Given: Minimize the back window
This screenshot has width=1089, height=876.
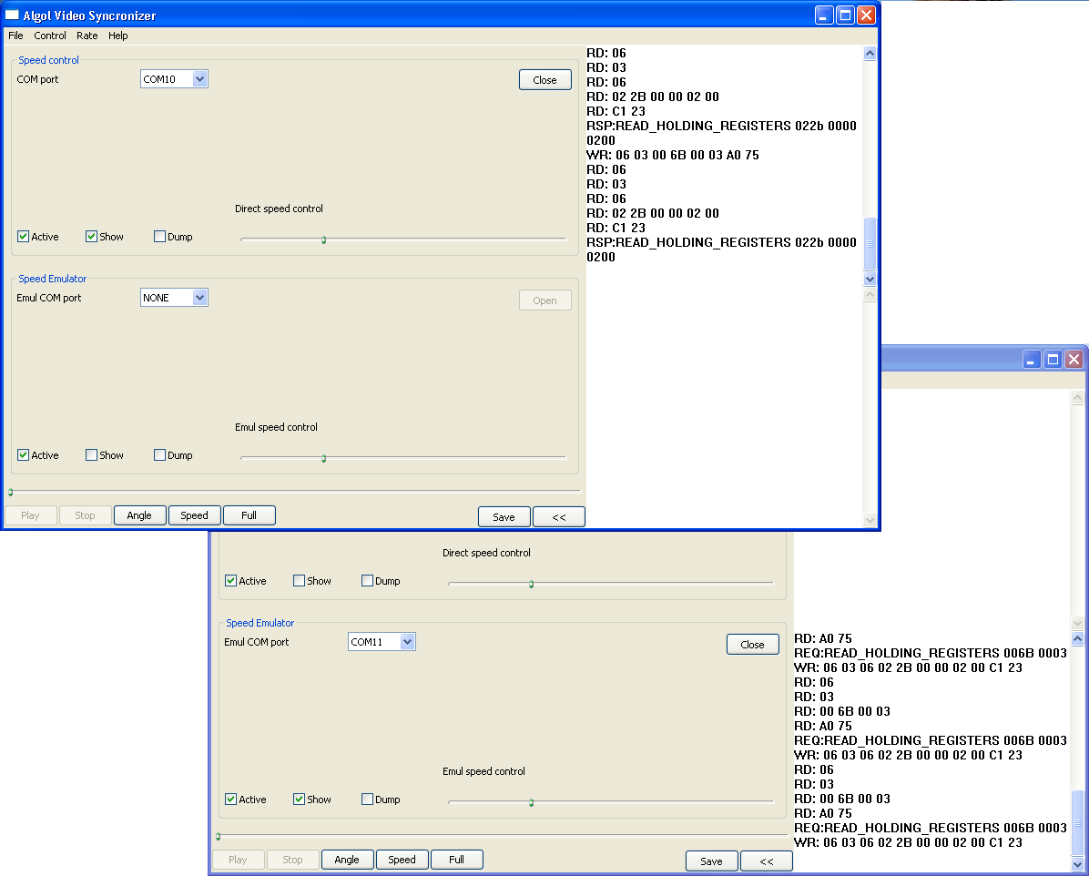Looking at the screenshot, I should [x=1032, y=359].
